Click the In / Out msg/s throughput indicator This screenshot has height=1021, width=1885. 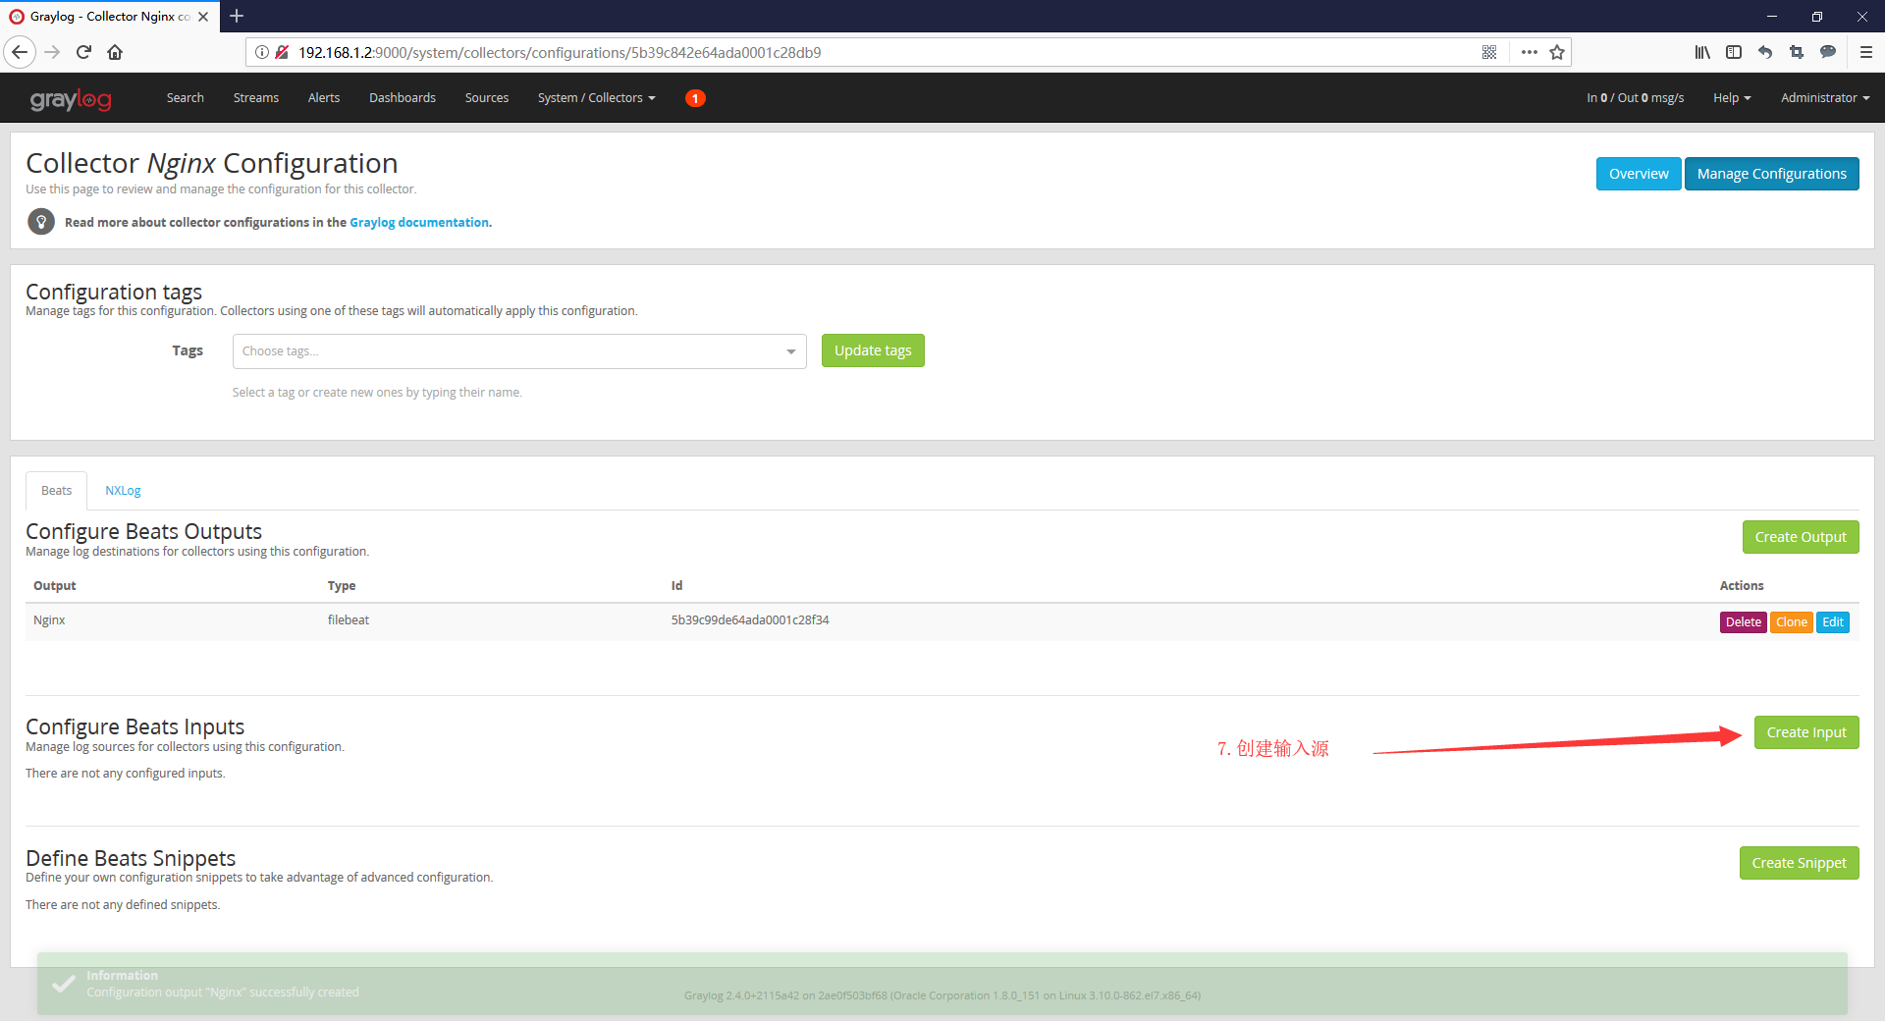[1635, 98]
